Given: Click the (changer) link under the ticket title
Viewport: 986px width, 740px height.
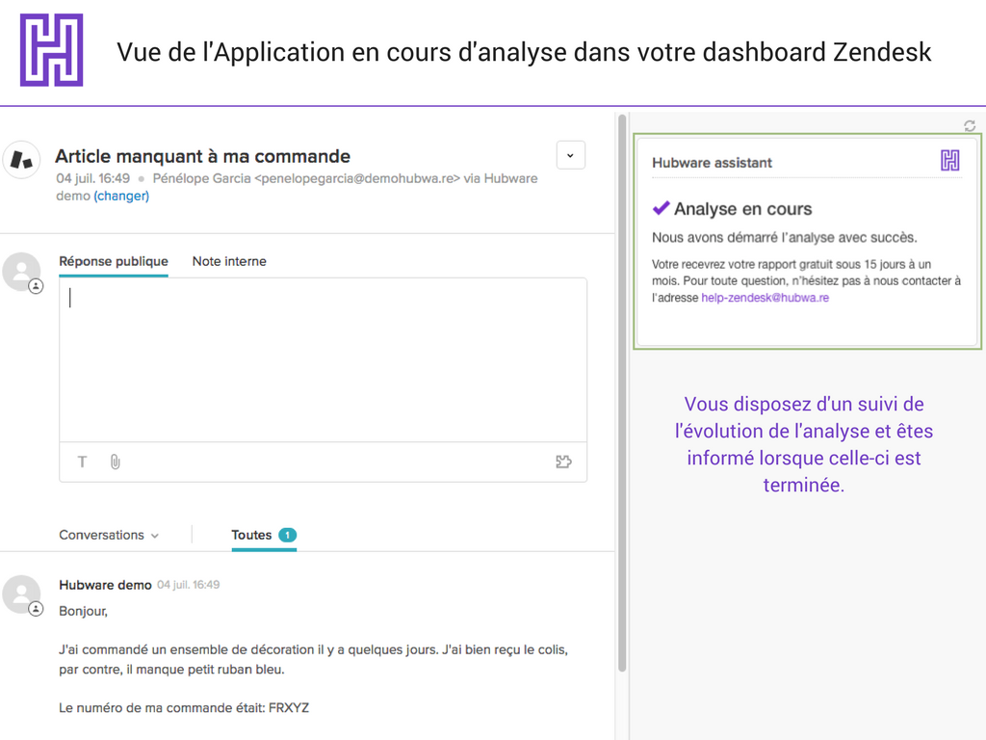Looking at the screenshot, I should coord(121,196).
